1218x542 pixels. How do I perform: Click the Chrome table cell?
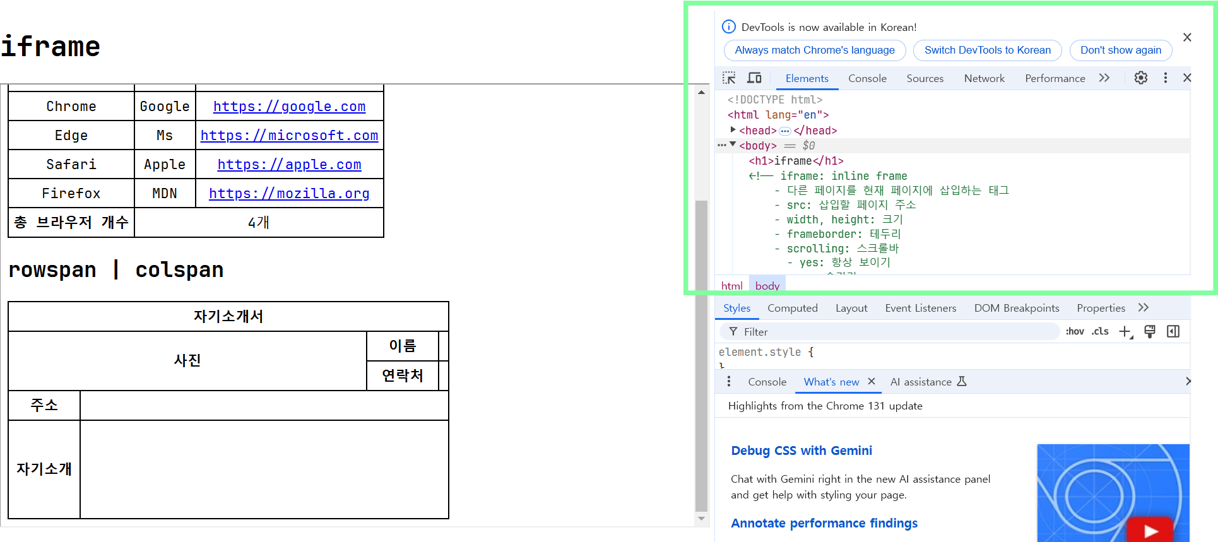click(x=71, y=106)
